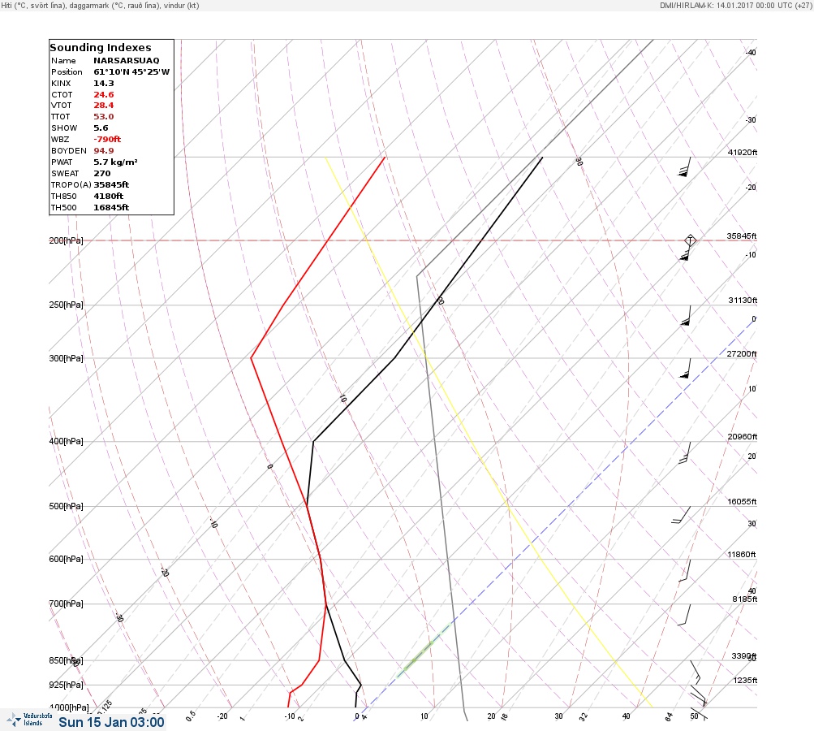Click the wind barb at 11860ft
This screenshot has height=731, width=814.
pyautogui.click(x=685, y=570)
